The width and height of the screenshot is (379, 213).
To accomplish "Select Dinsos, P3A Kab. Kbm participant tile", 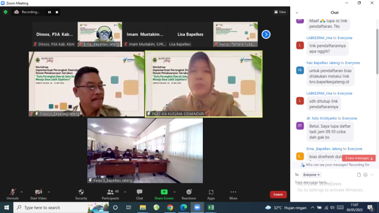I will (55, 35).
